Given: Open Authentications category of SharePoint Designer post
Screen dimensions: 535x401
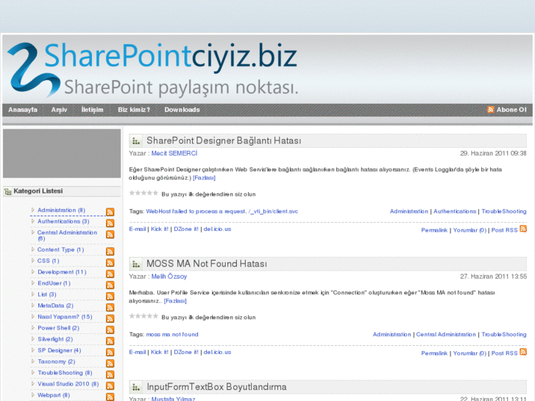Looking at the screenshot, I should coord(455,212).
